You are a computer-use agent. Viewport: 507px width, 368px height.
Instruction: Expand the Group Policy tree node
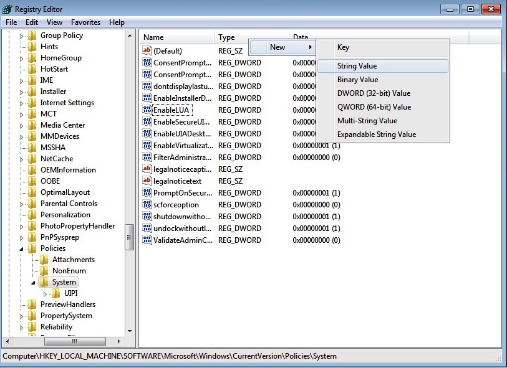[21, 36]
